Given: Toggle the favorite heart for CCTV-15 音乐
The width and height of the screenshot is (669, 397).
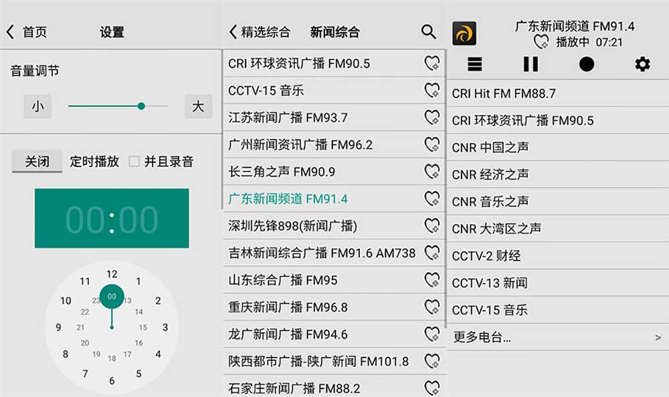Looking at the screenshot, I should click(432, 90).
